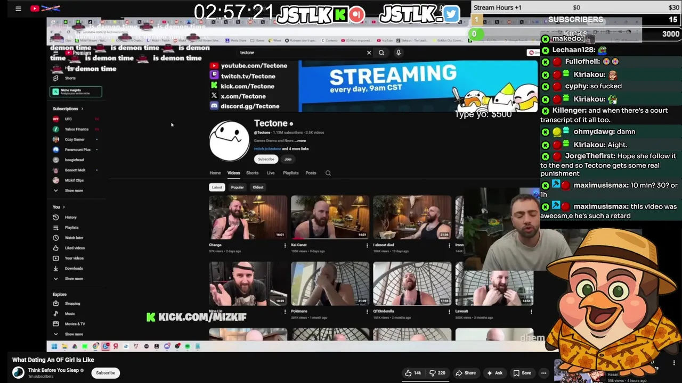The image size is (682, 383).
Task: Clear the 'tectone' search text with the X
Action: tap(369, 53)
